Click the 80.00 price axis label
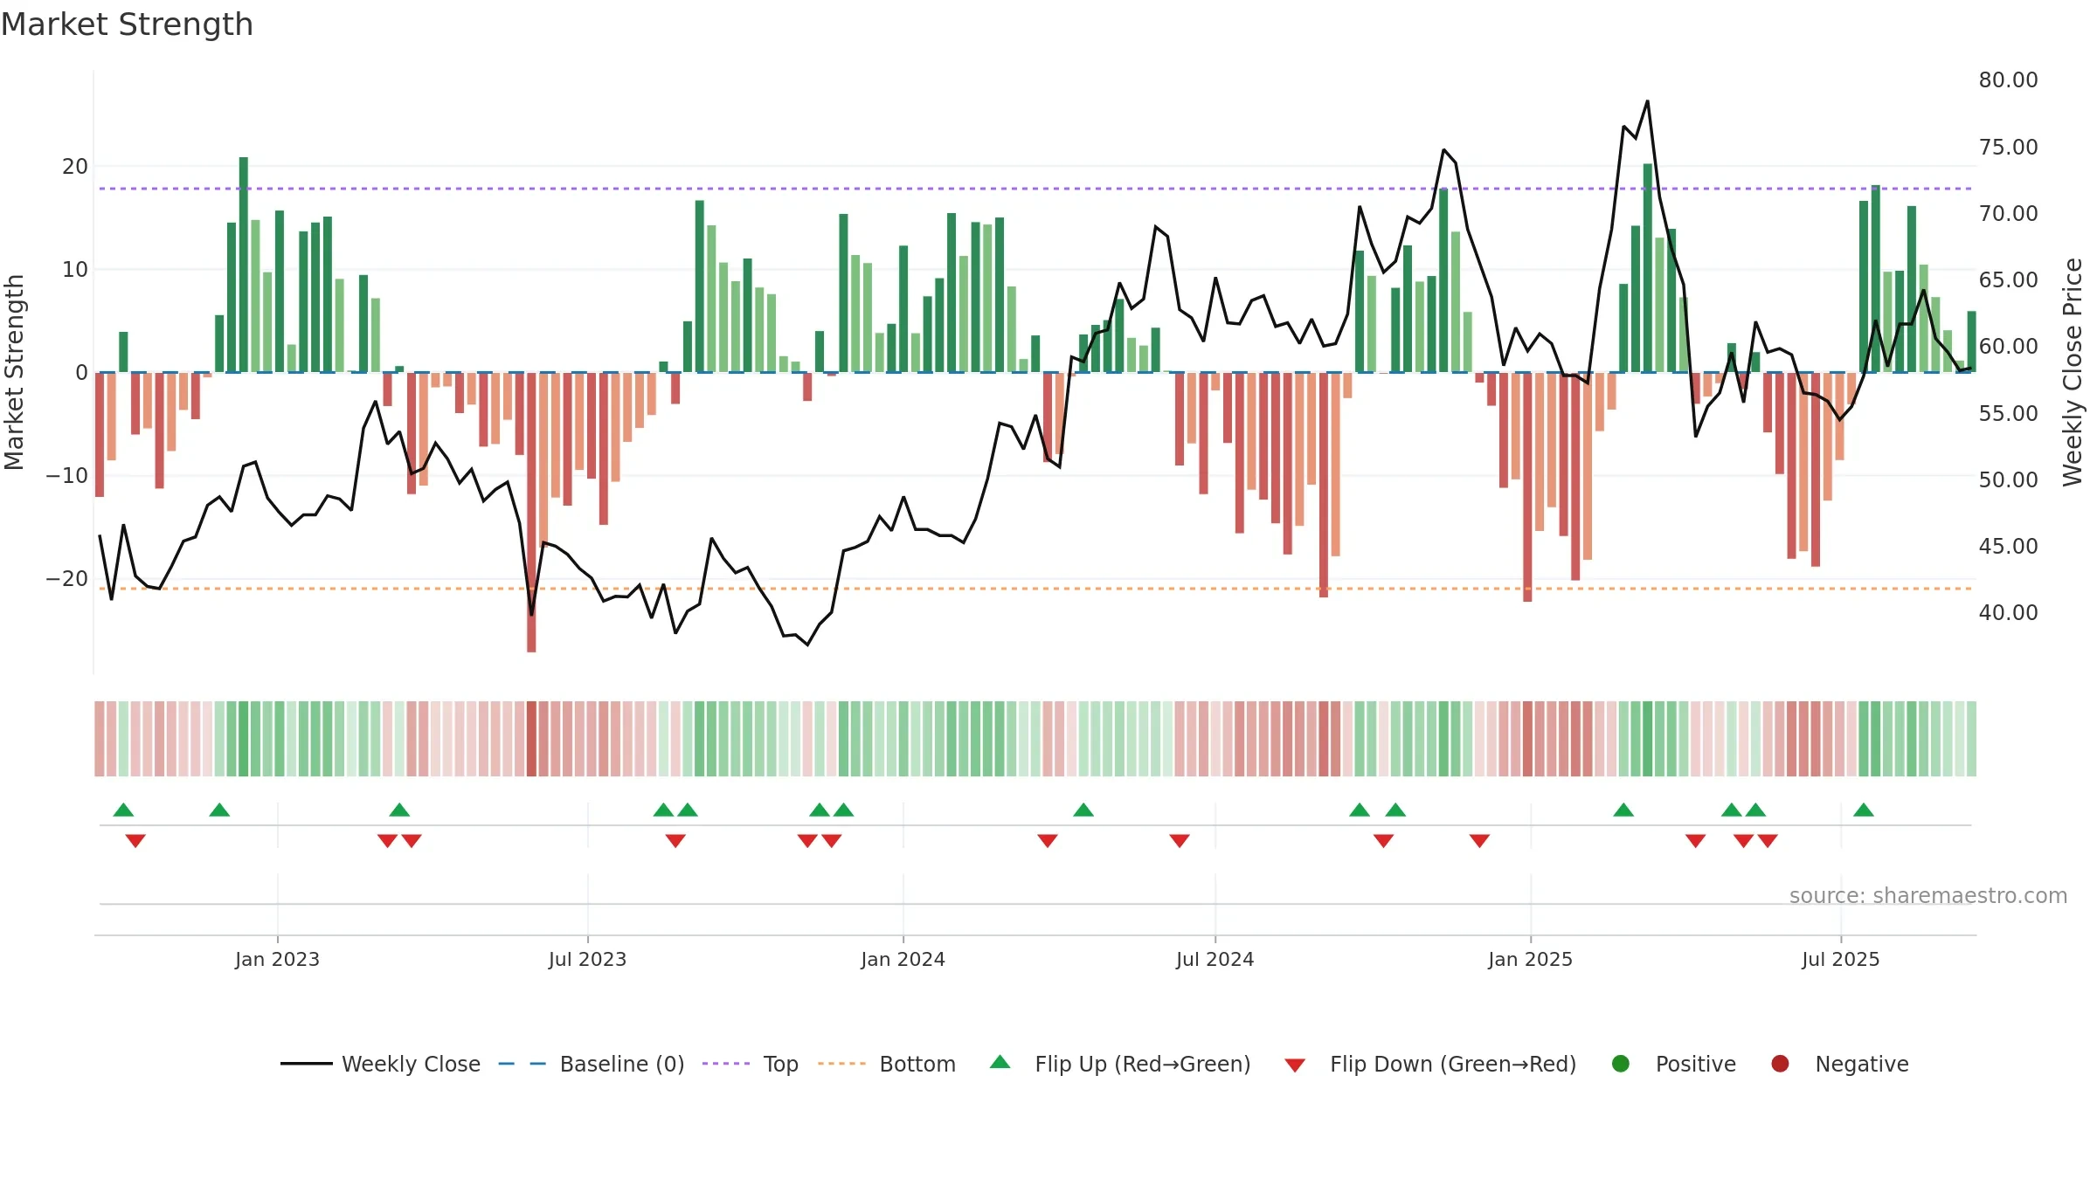 click(2008, 79)
